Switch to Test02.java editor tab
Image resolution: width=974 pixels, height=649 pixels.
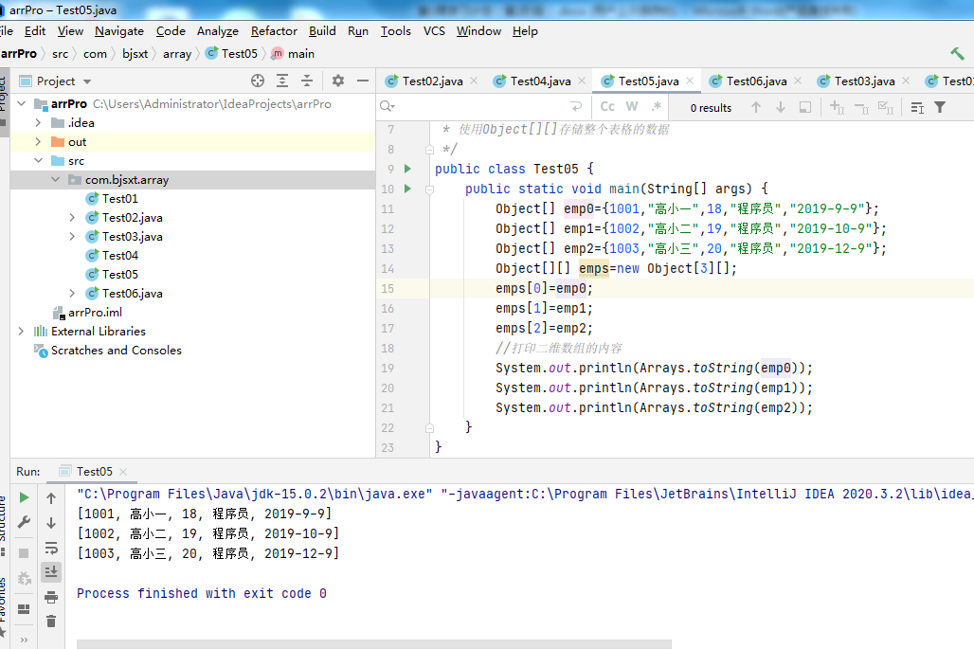point(432,81)
